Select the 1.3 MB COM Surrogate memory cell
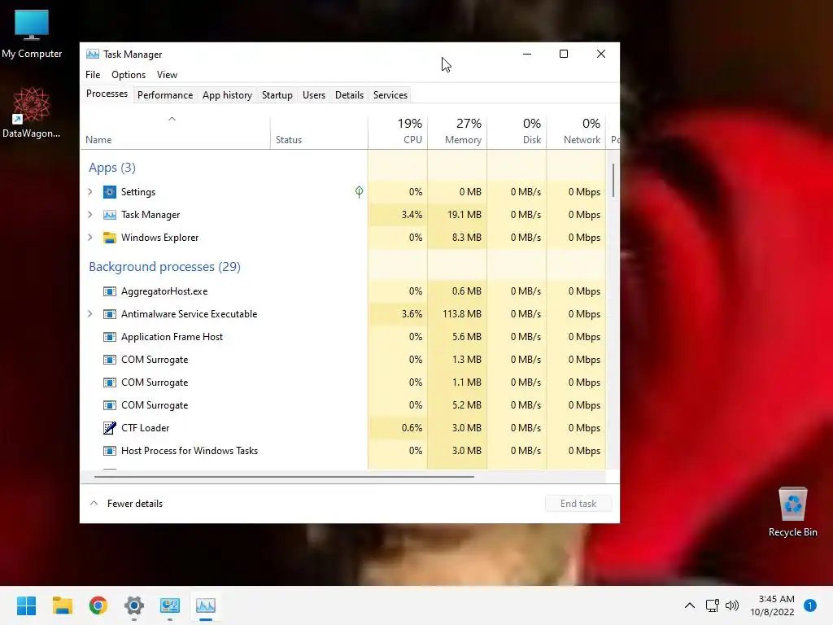 tap(457, 360)
